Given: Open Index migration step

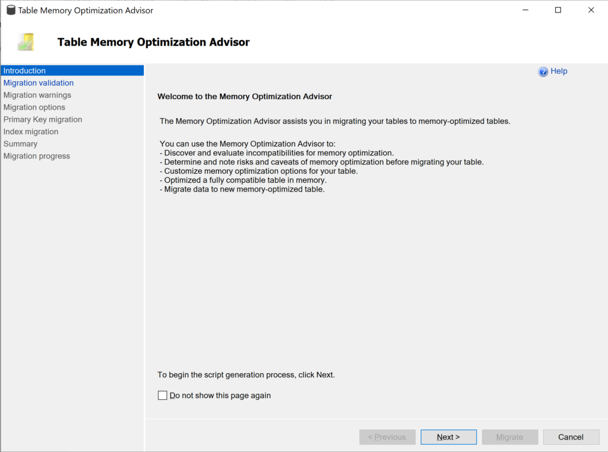Looking at the screenshot, I should click(31, 132).
